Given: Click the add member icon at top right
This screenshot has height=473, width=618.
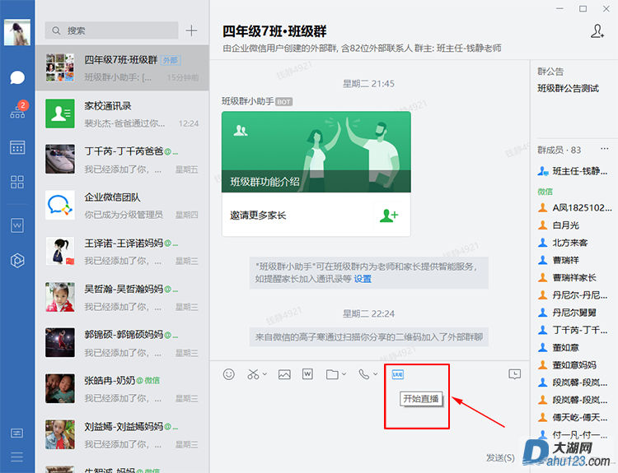Looking at the screenshot, I should coord(597,31).
